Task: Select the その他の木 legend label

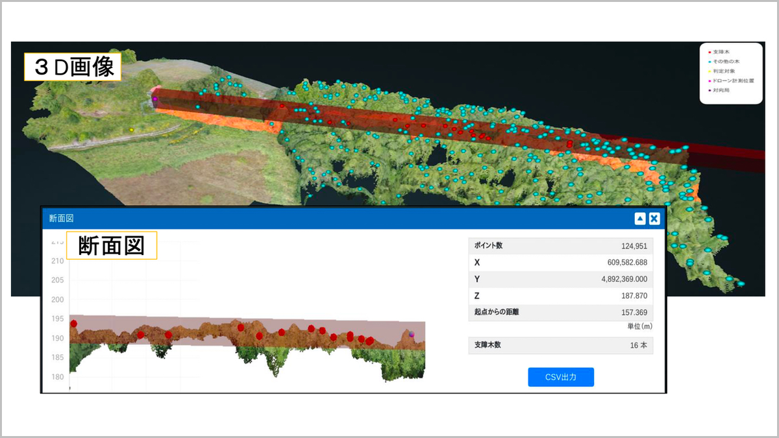Action: point(726,61)
